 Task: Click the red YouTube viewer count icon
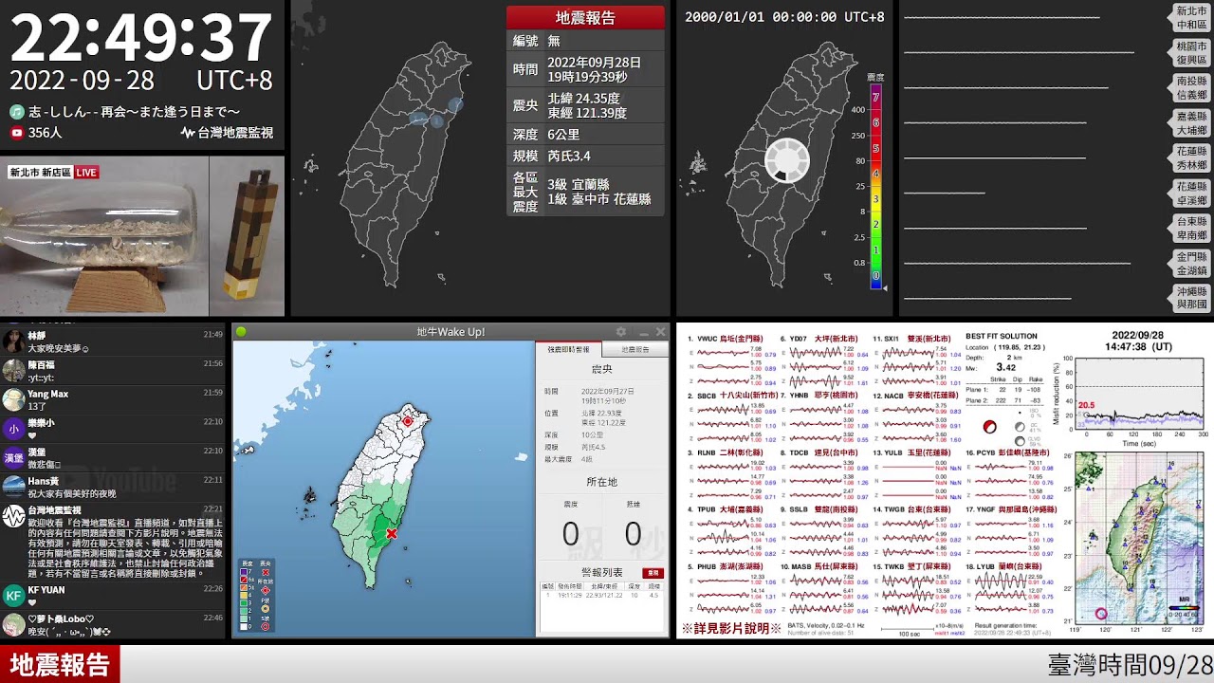point(16,133)
